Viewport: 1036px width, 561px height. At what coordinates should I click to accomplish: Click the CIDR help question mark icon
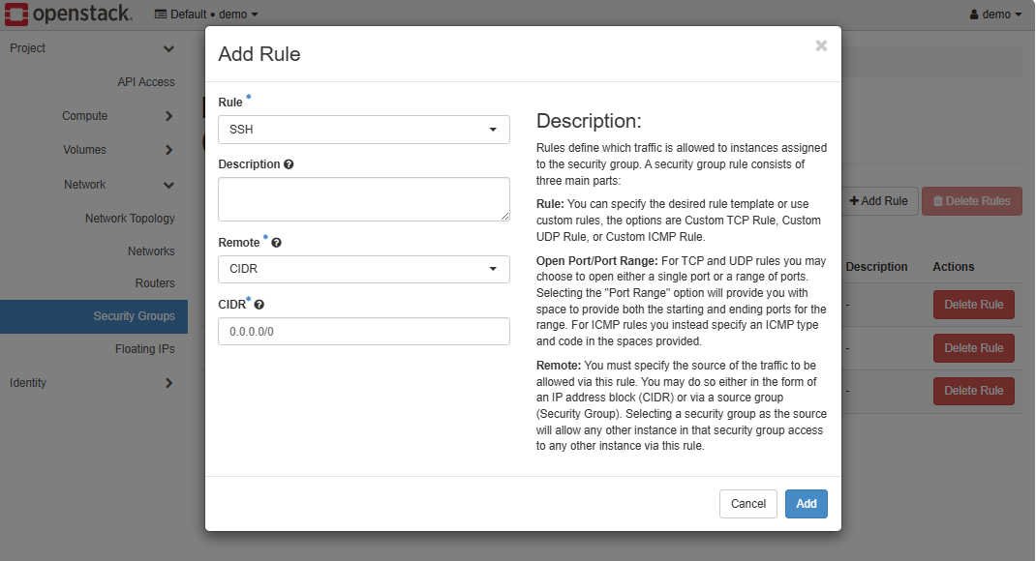pyautogui.click(x=259, y=305)
